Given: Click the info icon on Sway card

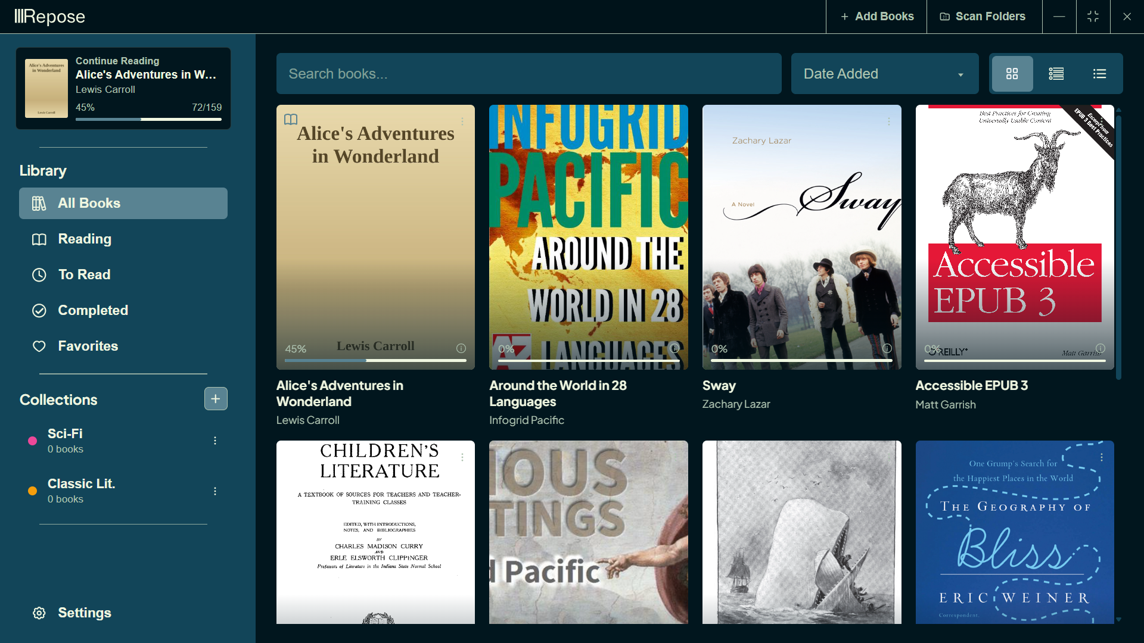Looking at the screenshot, I should pyautogui.click(x=887, y=348).
